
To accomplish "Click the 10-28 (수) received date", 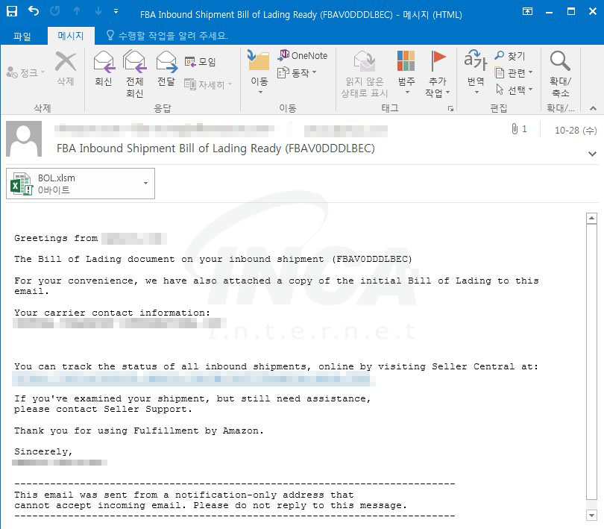I will (576, 131).
